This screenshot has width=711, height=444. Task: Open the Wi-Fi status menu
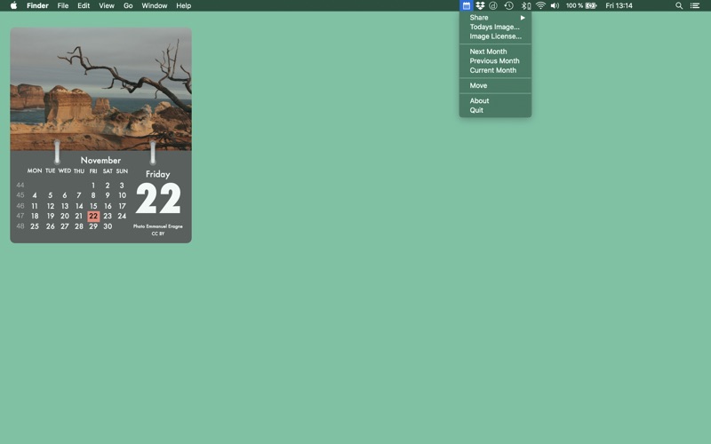coord(540,5)
